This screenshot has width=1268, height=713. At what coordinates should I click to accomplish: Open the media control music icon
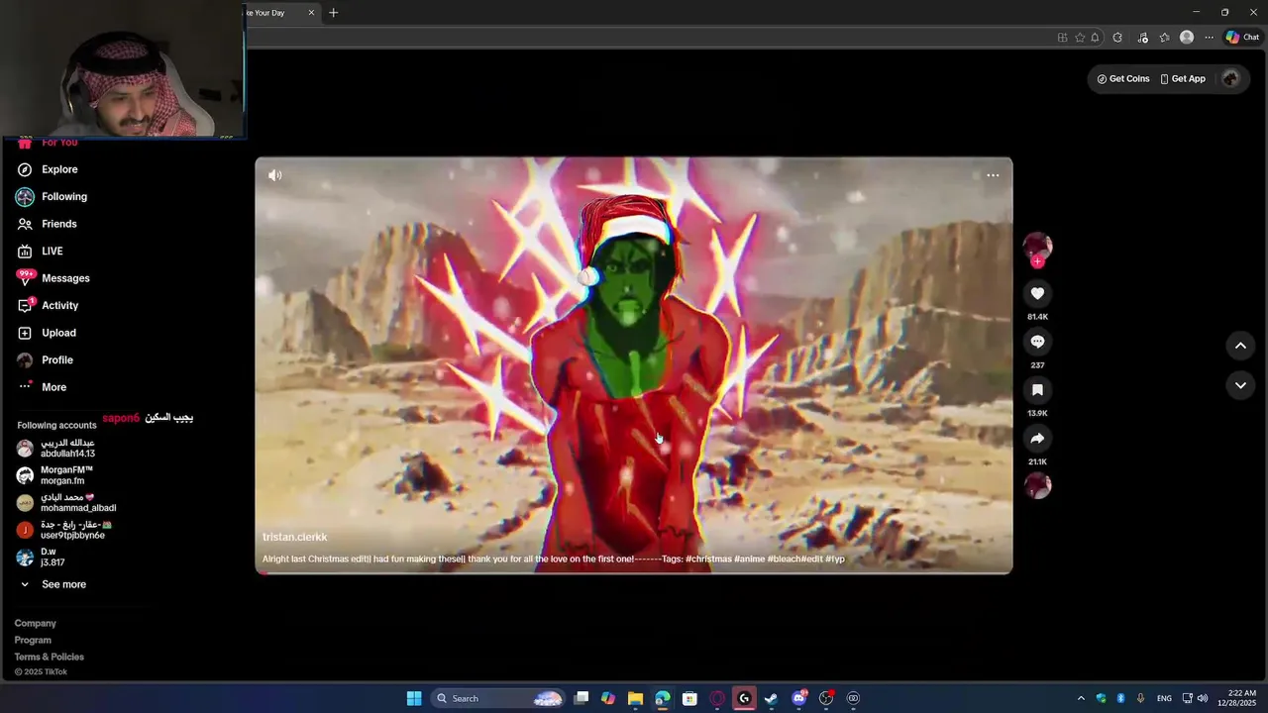click(1142, 38)
